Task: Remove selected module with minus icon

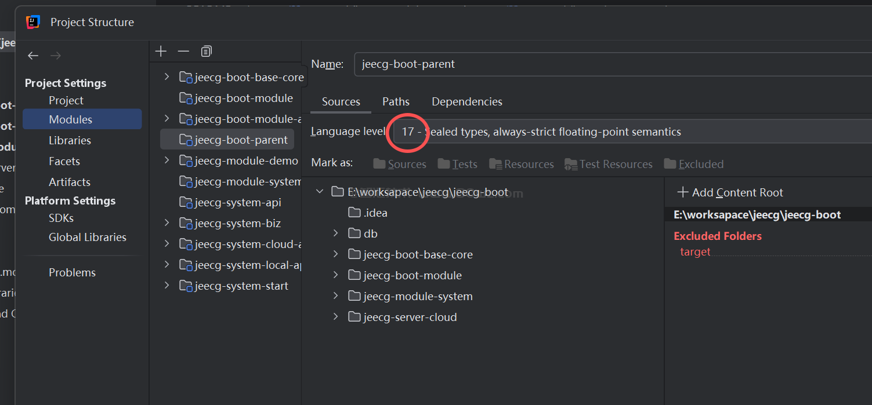Action: point(183,52)
